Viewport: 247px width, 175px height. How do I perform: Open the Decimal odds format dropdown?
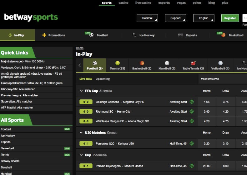pos(147,18)
